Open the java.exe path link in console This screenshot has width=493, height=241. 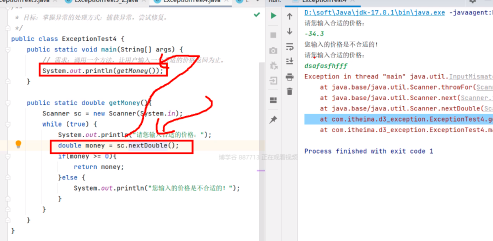(375, 13)
